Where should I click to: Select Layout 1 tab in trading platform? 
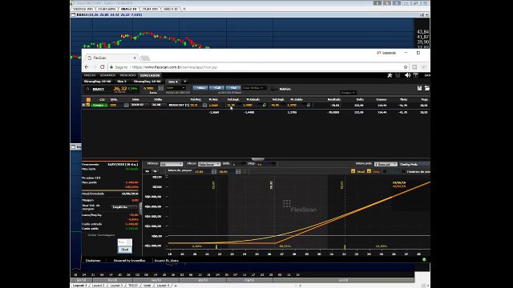click(80, 286)
